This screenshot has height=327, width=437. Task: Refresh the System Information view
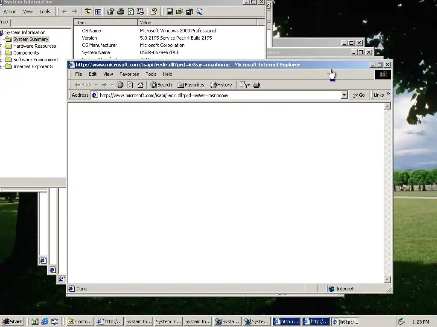click(131, 11)
